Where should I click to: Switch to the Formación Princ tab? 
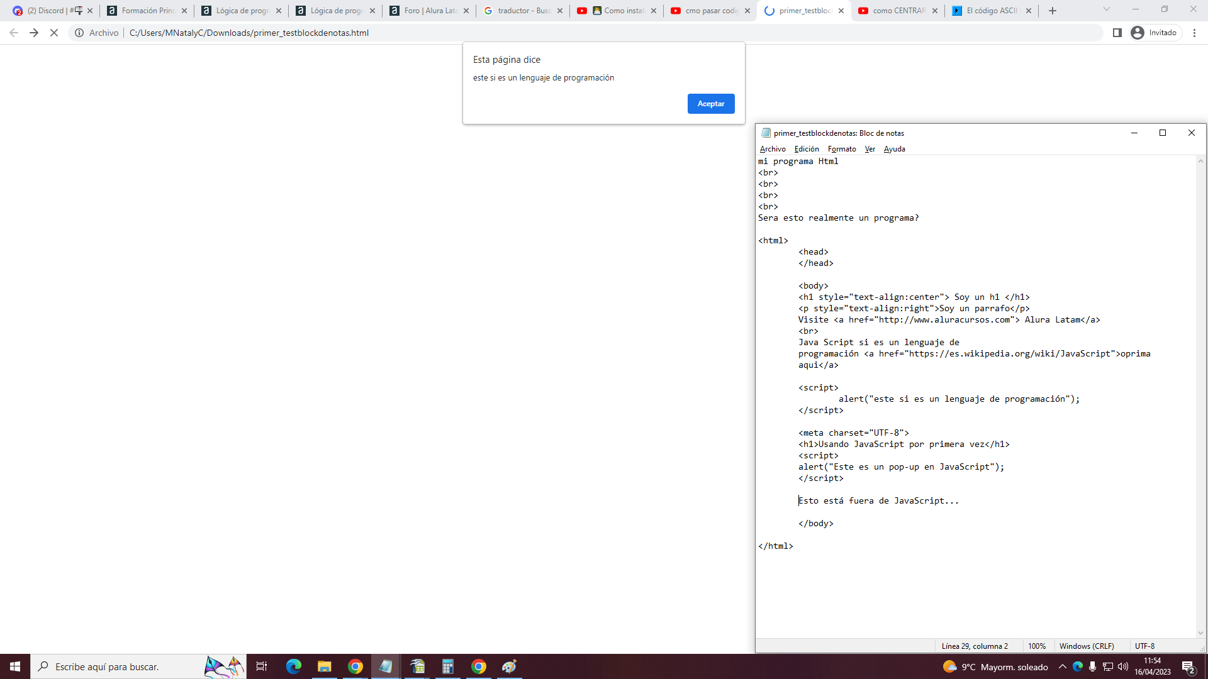tap(147, 11)
